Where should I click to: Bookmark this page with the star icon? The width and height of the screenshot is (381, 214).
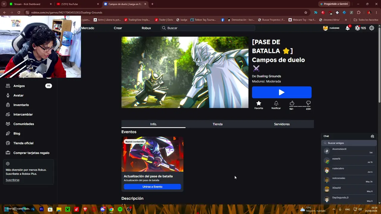[306, 12]
